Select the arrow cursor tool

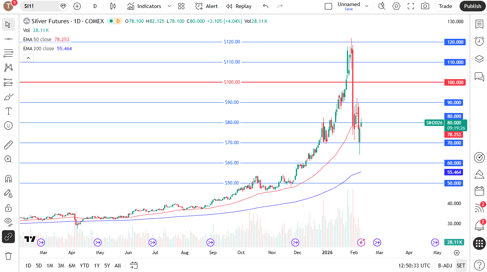point(8,25)
